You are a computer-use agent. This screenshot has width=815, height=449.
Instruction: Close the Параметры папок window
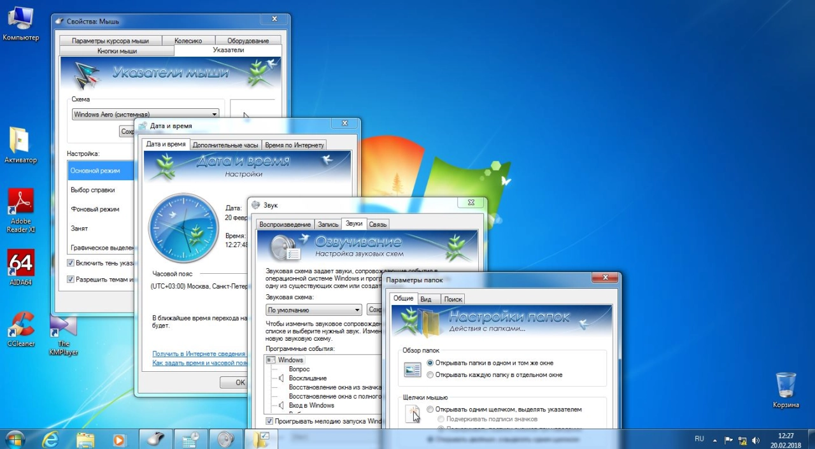click(x=605, y=277)
